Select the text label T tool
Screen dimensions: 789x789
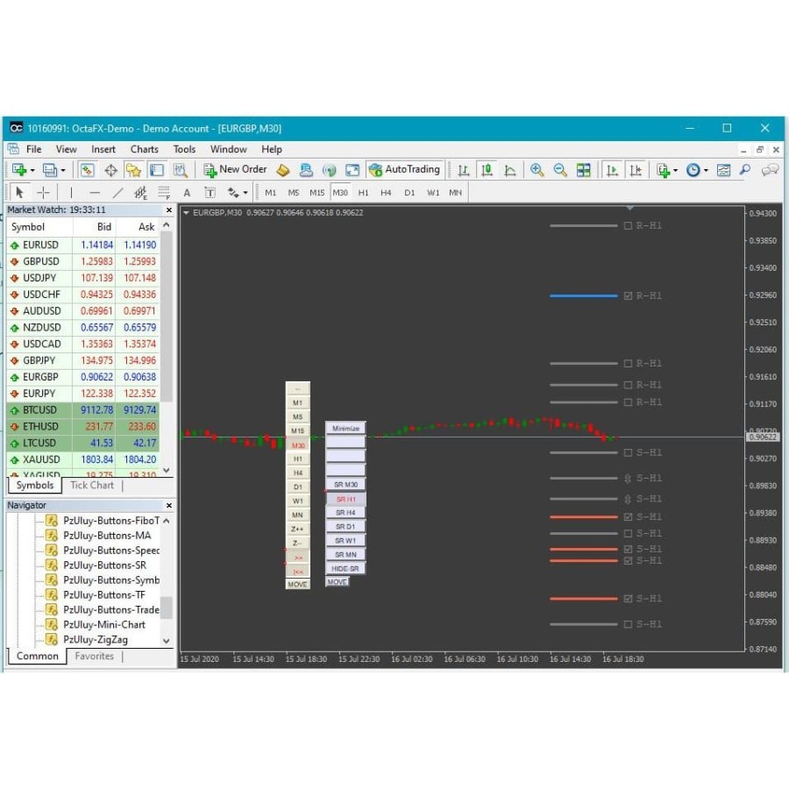[210, 192]
